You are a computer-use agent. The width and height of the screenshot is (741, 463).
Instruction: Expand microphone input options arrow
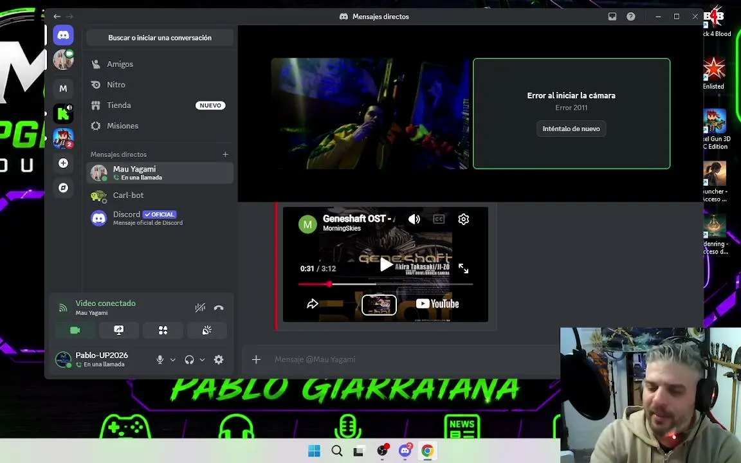[172, 359]
